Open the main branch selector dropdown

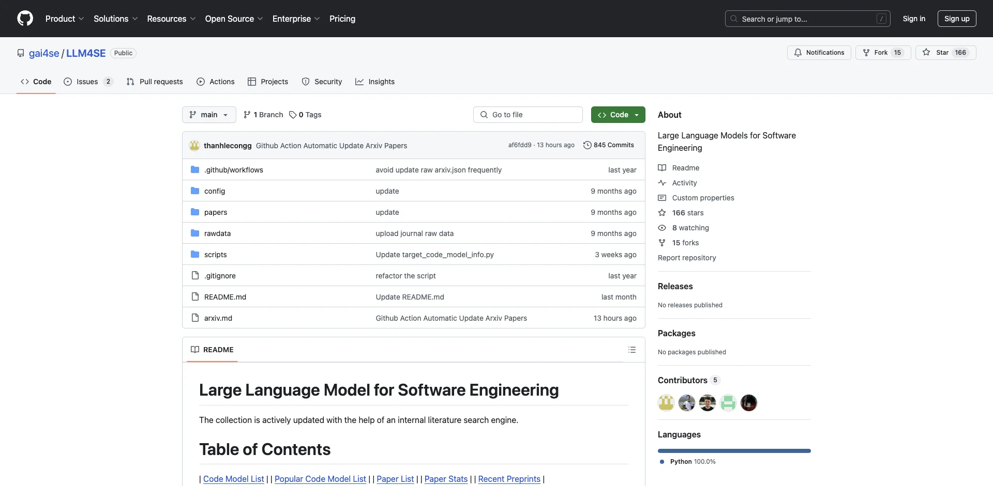pos(209,115)
